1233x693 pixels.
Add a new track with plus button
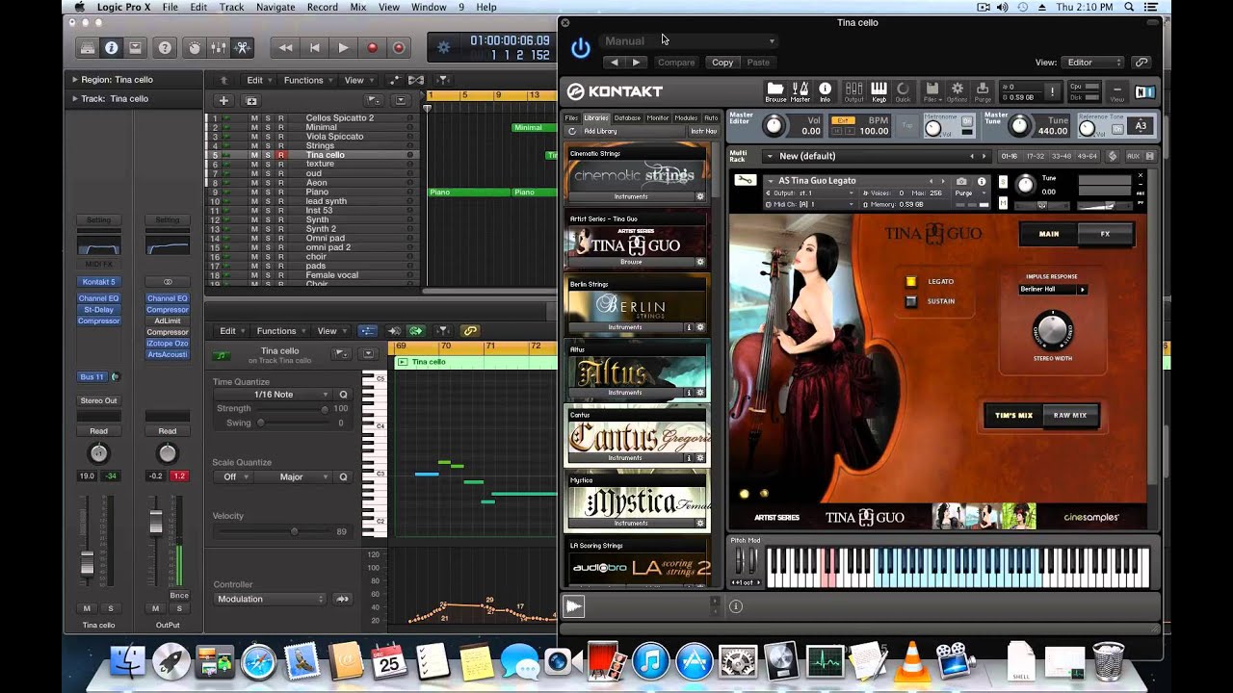(x=223, y=100)
